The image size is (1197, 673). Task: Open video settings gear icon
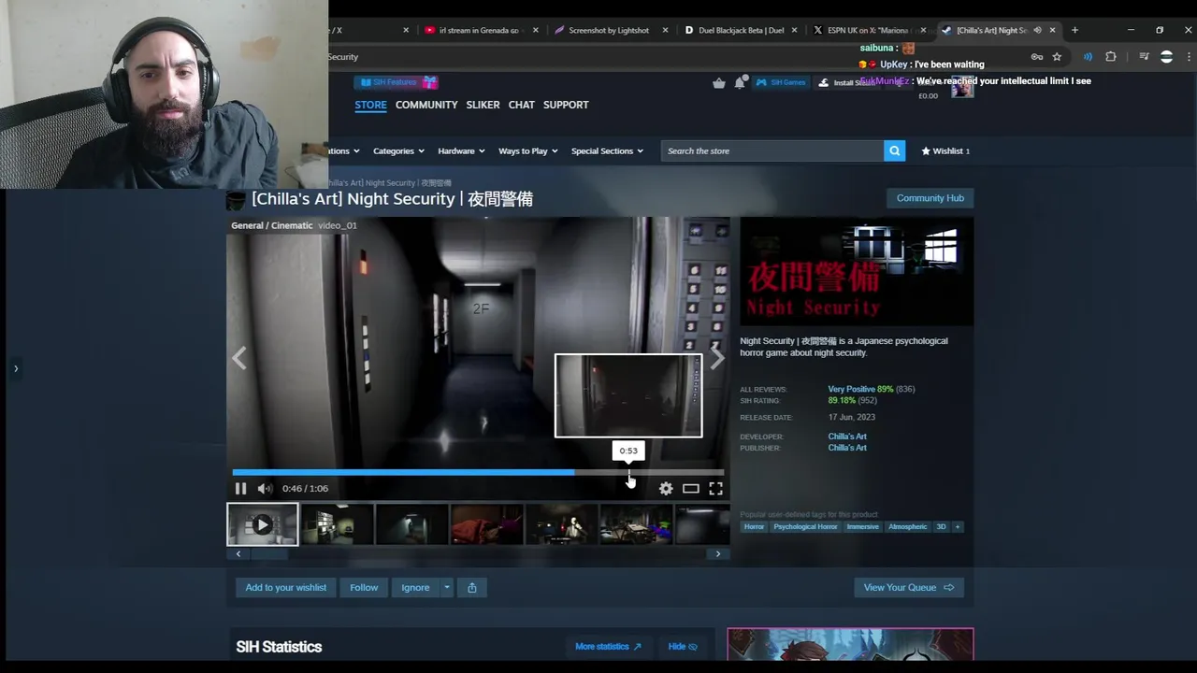[666, 488]
